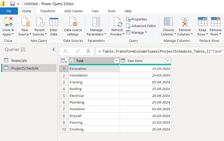This screenshot has height=141, width=224.
Task: Click the Electrical cell
Action: coord(94,96)
